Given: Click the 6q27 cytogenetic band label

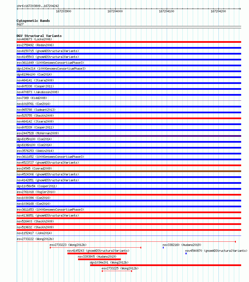Looking at the screenshot, I should click(20, 24).
